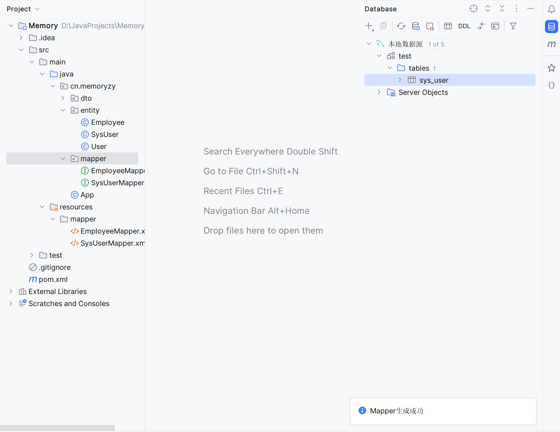Click Select Opened File crosshair icon

[473, 8]
